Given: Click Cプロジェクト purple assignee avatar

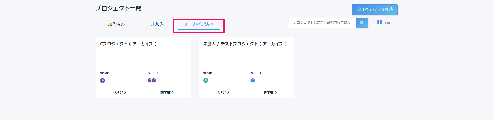Looking at the screenshot, I should [103, 80].
